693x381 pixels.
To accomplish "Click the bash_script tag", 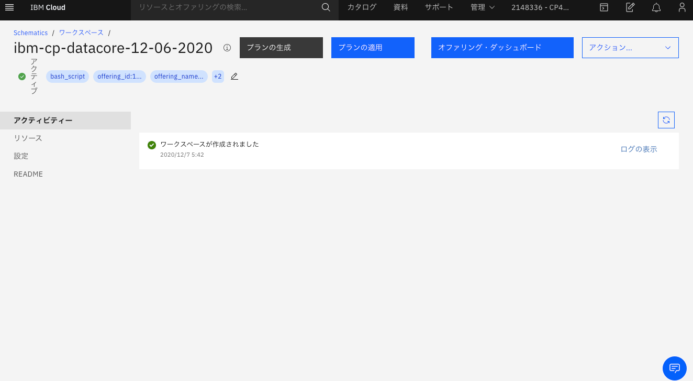I will 68,77.
